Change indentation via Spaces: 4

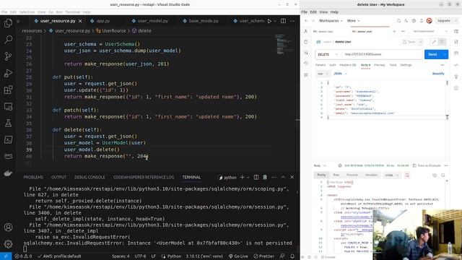(x=121, y=256)
